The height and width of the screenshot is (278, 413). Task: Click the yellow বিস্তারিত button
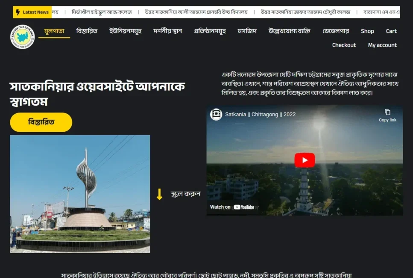pos(41,122)
